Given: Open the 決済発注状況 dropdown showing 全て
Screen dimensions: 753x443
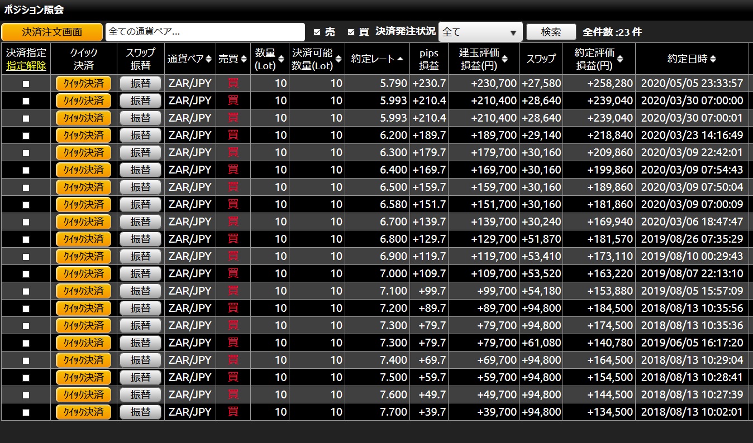Looking at the screenshot, I should click(480, 32).
